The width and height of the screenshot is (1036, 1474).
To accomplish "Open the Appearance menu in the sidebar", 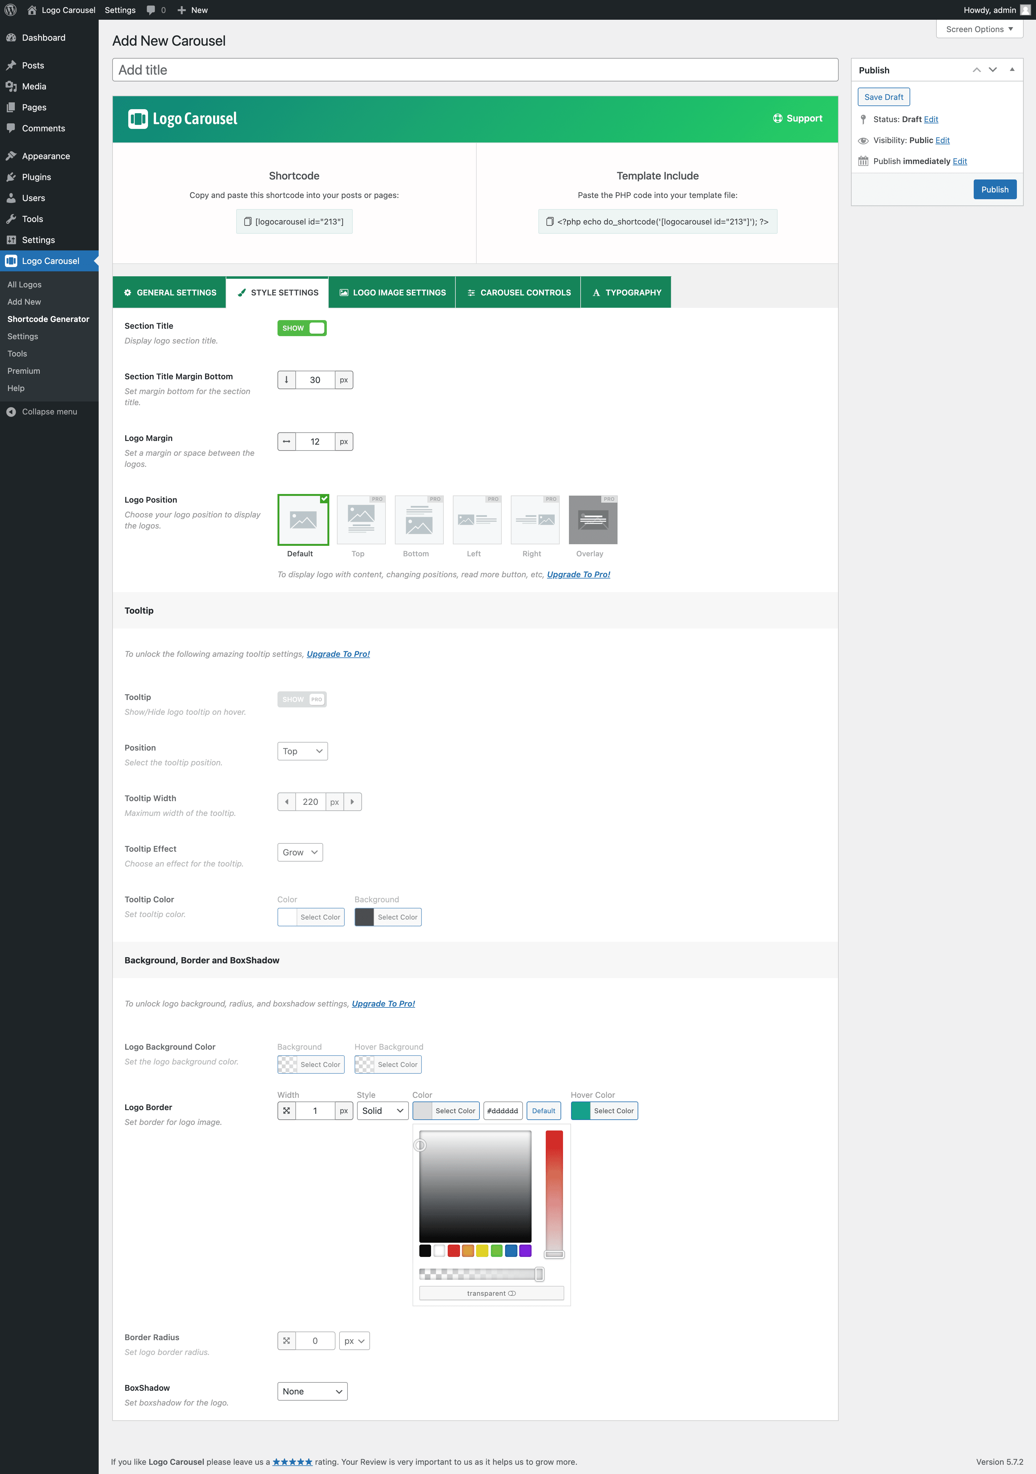I will 46,156.
